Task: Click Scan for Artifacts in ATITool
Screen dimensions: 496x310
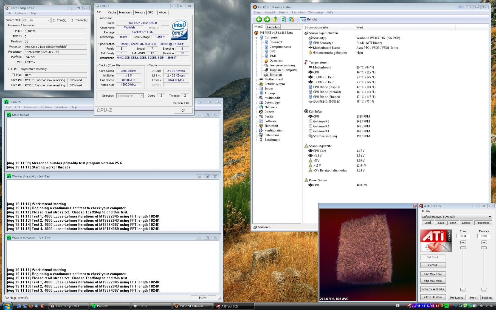Action: (433, 289)
